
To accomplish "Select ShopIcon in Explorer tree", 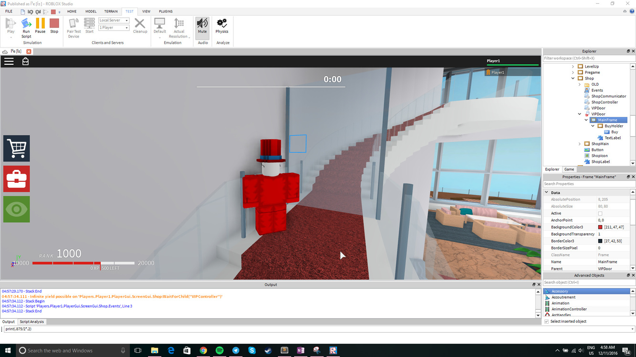I will 600,156.
